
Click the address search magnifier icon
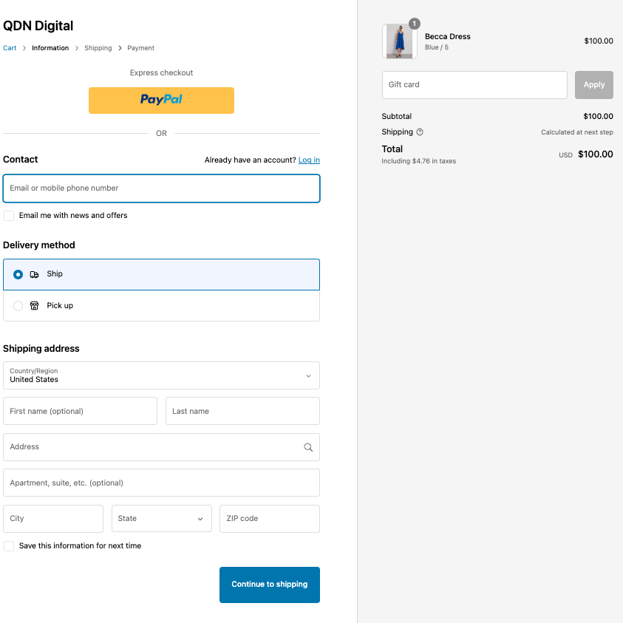308,447
